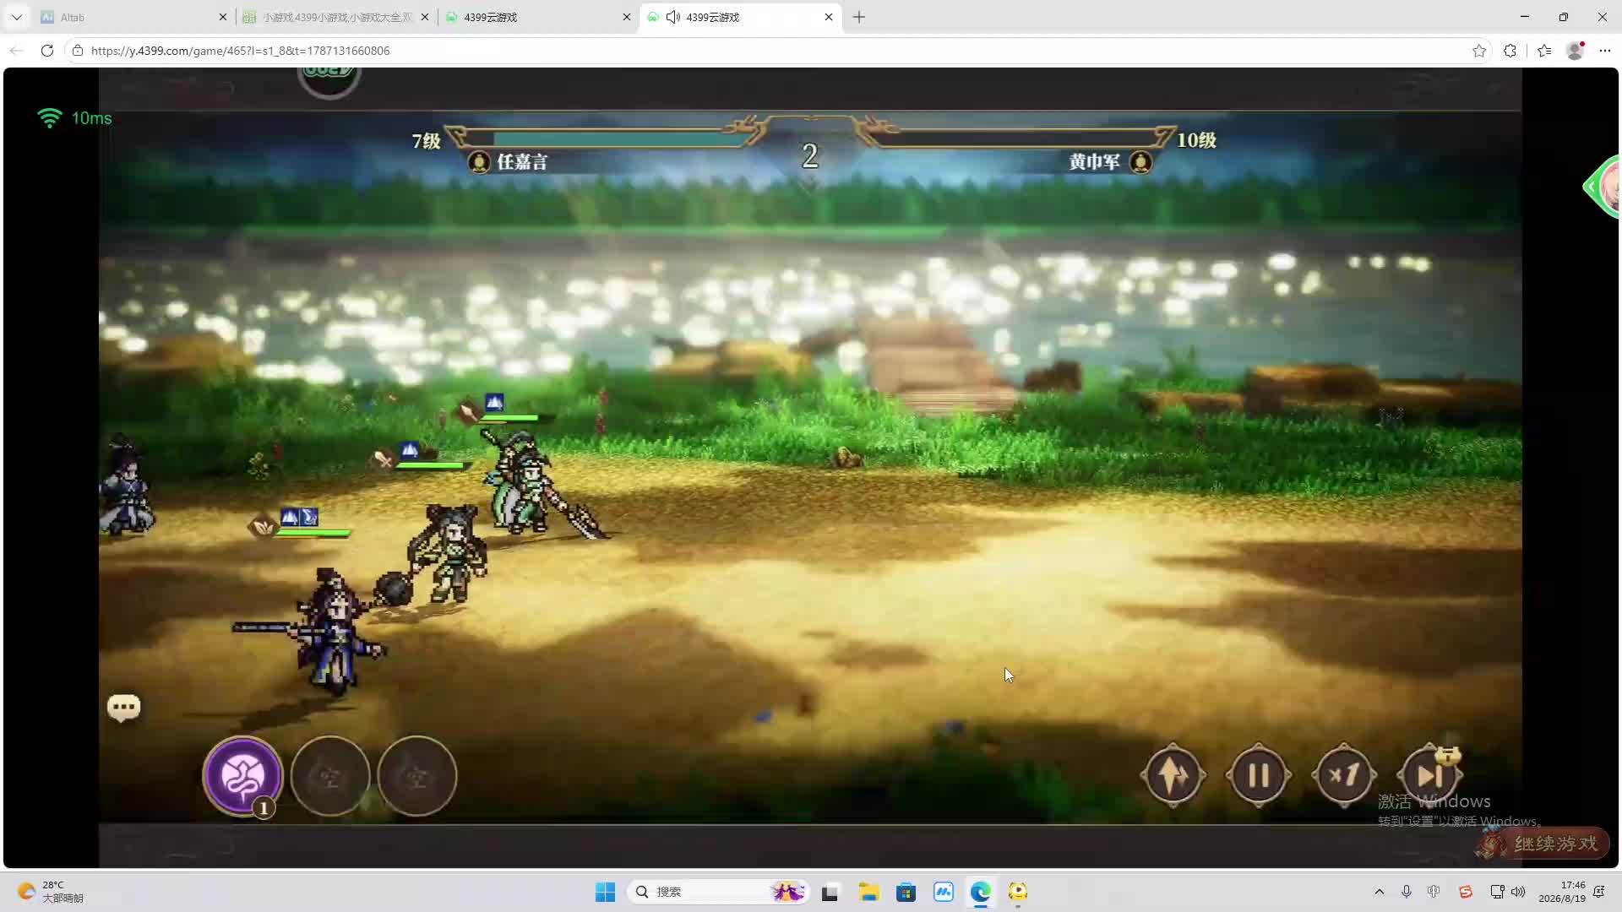Switch to the Altab tab
This screenshot has height=912, width=1622.
point(135,17)
